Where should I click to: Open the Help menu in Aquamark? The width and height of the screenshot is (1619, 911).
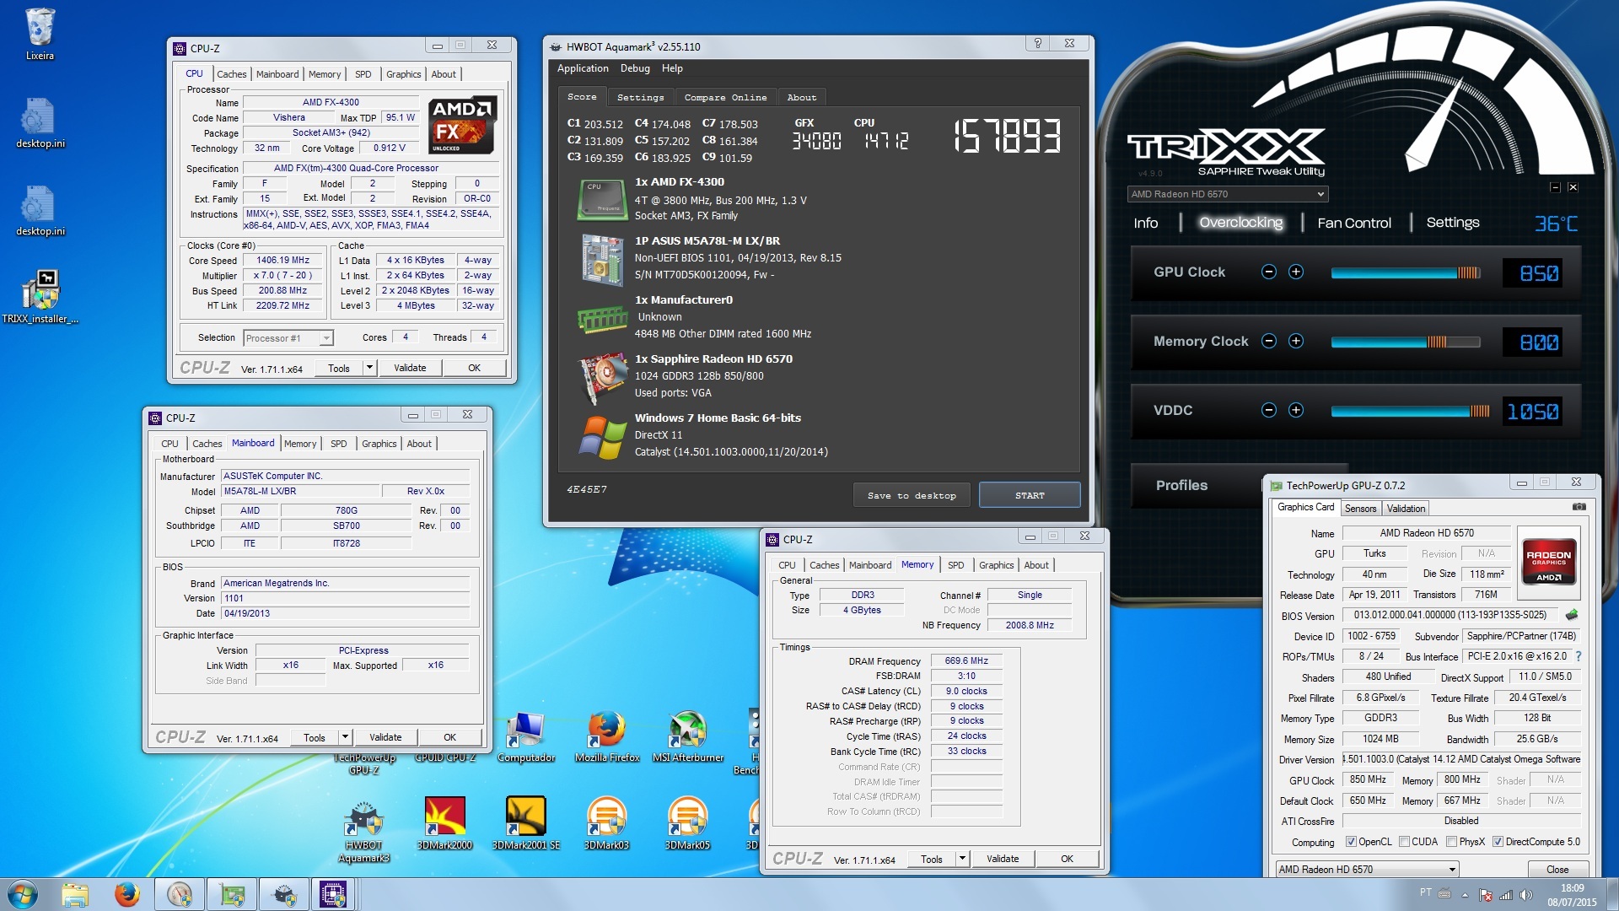pyautogui.click(x=672, y=68)
